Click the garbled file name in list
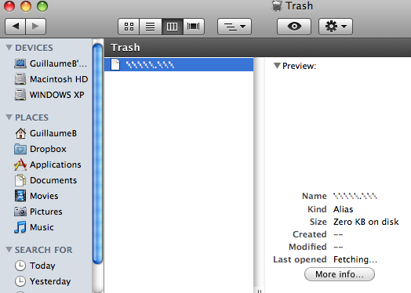Screen dimensions: 411x293 150,65
